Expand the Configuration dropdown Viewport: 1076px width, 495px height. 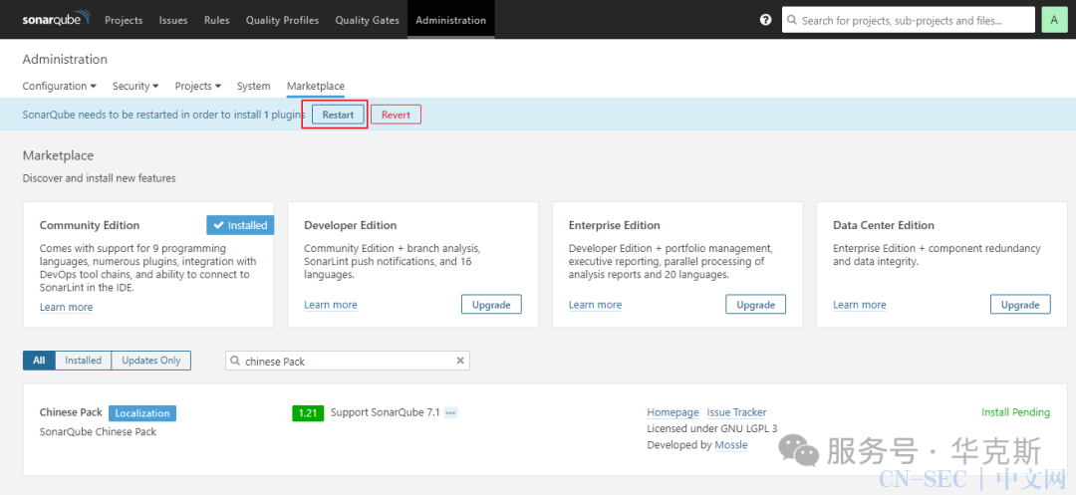(x=59, y=86)
